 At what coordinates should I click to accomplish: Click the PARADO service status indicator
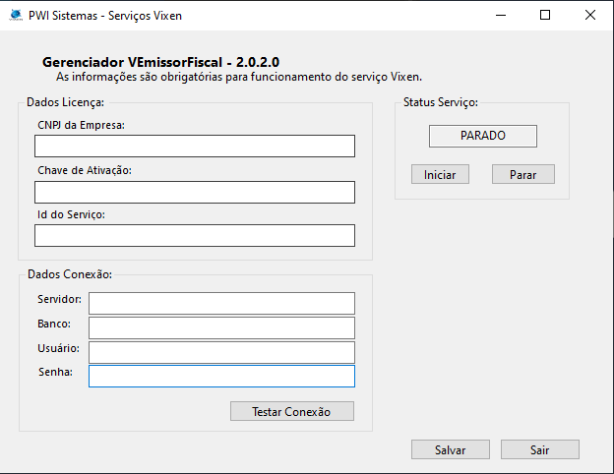pyautogui.click(x=482, y=136)
